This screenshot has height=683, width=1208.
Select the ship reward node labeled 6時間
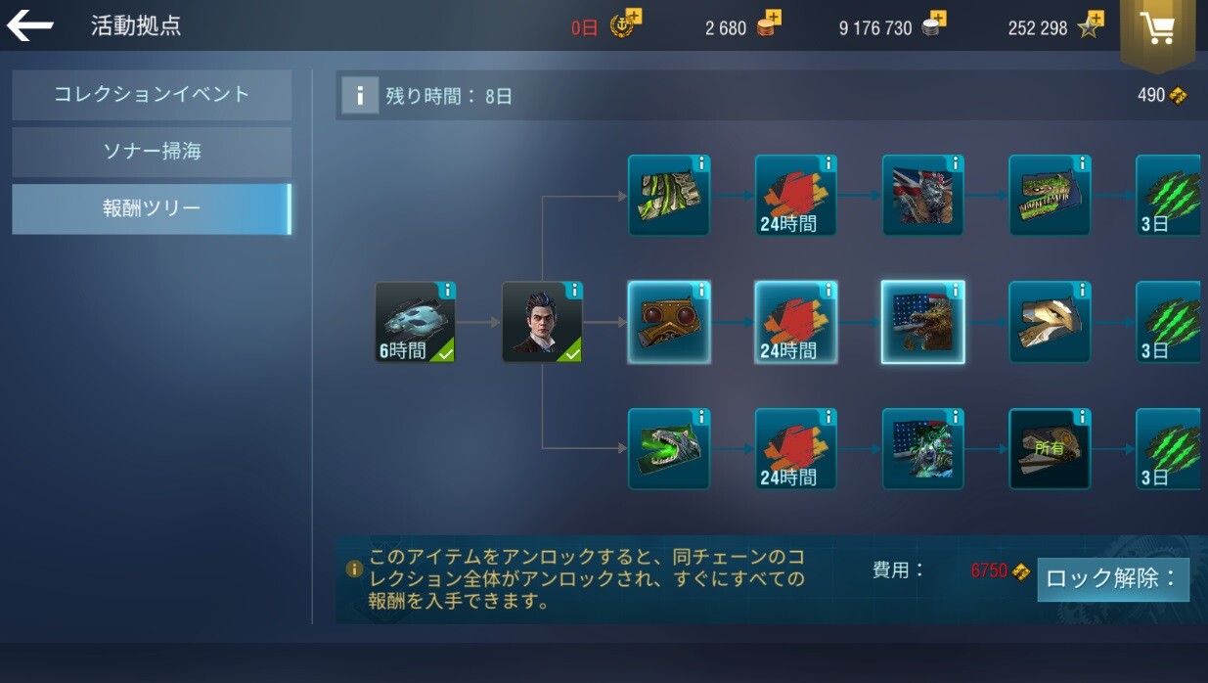click(415, 323)
